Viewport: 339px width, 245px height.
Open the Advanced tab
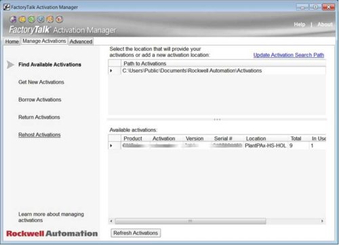pyautogui.click(x=81, y=41)
